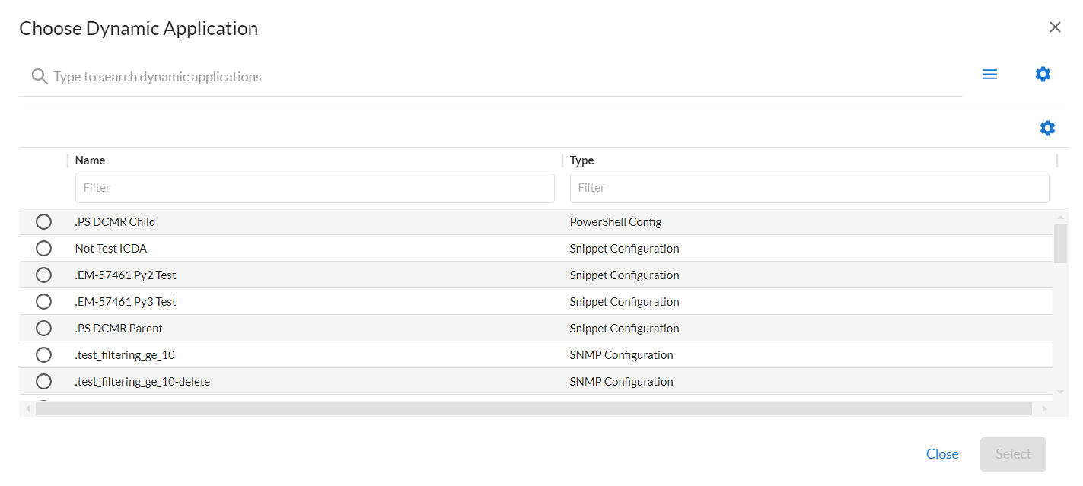Pick the .EM-57461 Py3 Test radio button
This screenshot has width=1083, height=486.
pyautogui.click(x=44, y=302)
